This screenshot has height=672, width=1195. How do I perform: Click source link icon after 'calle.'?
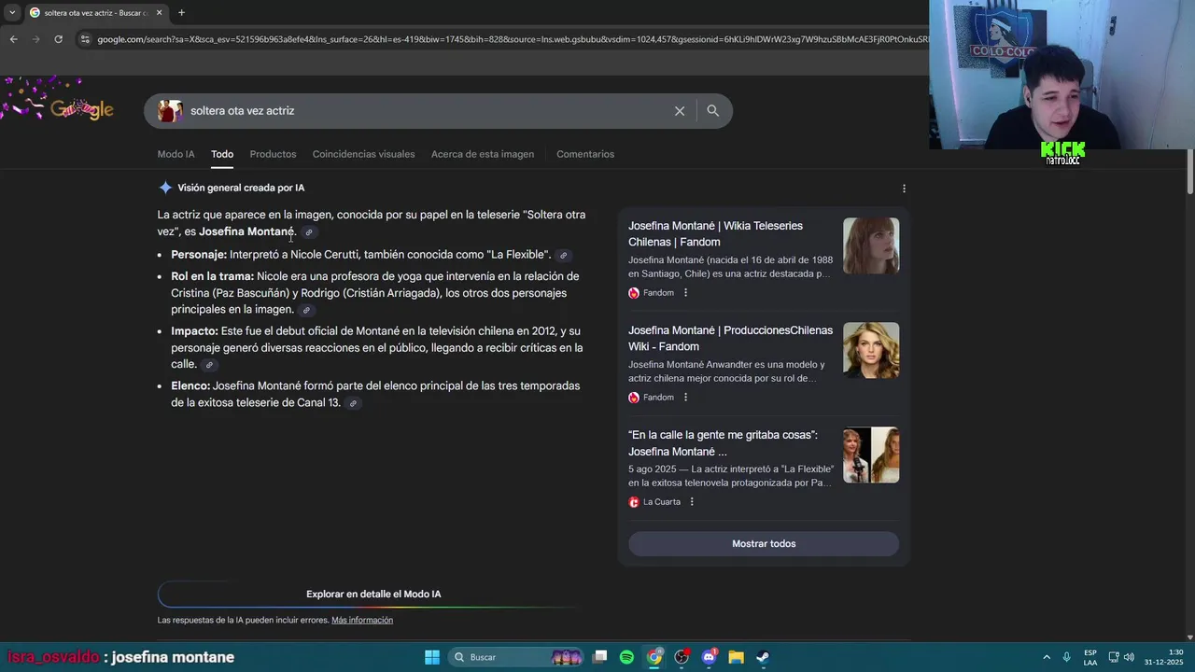pyautogui.click(x=209, y=365)
